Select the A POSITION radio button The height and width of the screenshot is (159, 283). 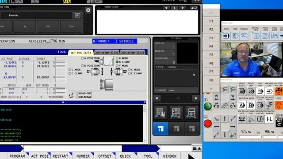[x=82, y=58]
